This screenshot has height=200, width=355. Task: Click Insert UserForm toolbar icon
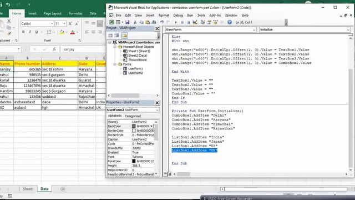pyautogui.click(x=118, y=22)
